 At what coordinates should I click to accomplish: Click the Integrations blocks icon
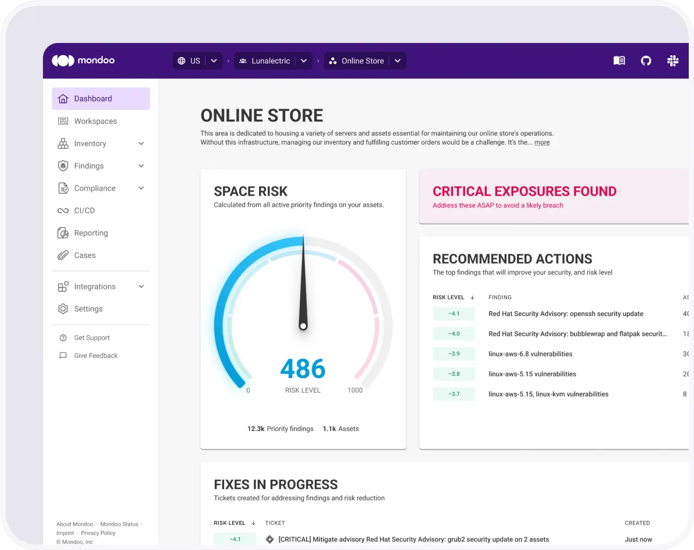pos(63,286)
